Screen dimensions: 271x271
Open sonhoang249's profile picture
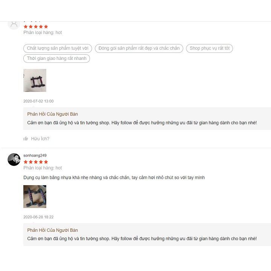click(x=14, y=160)
